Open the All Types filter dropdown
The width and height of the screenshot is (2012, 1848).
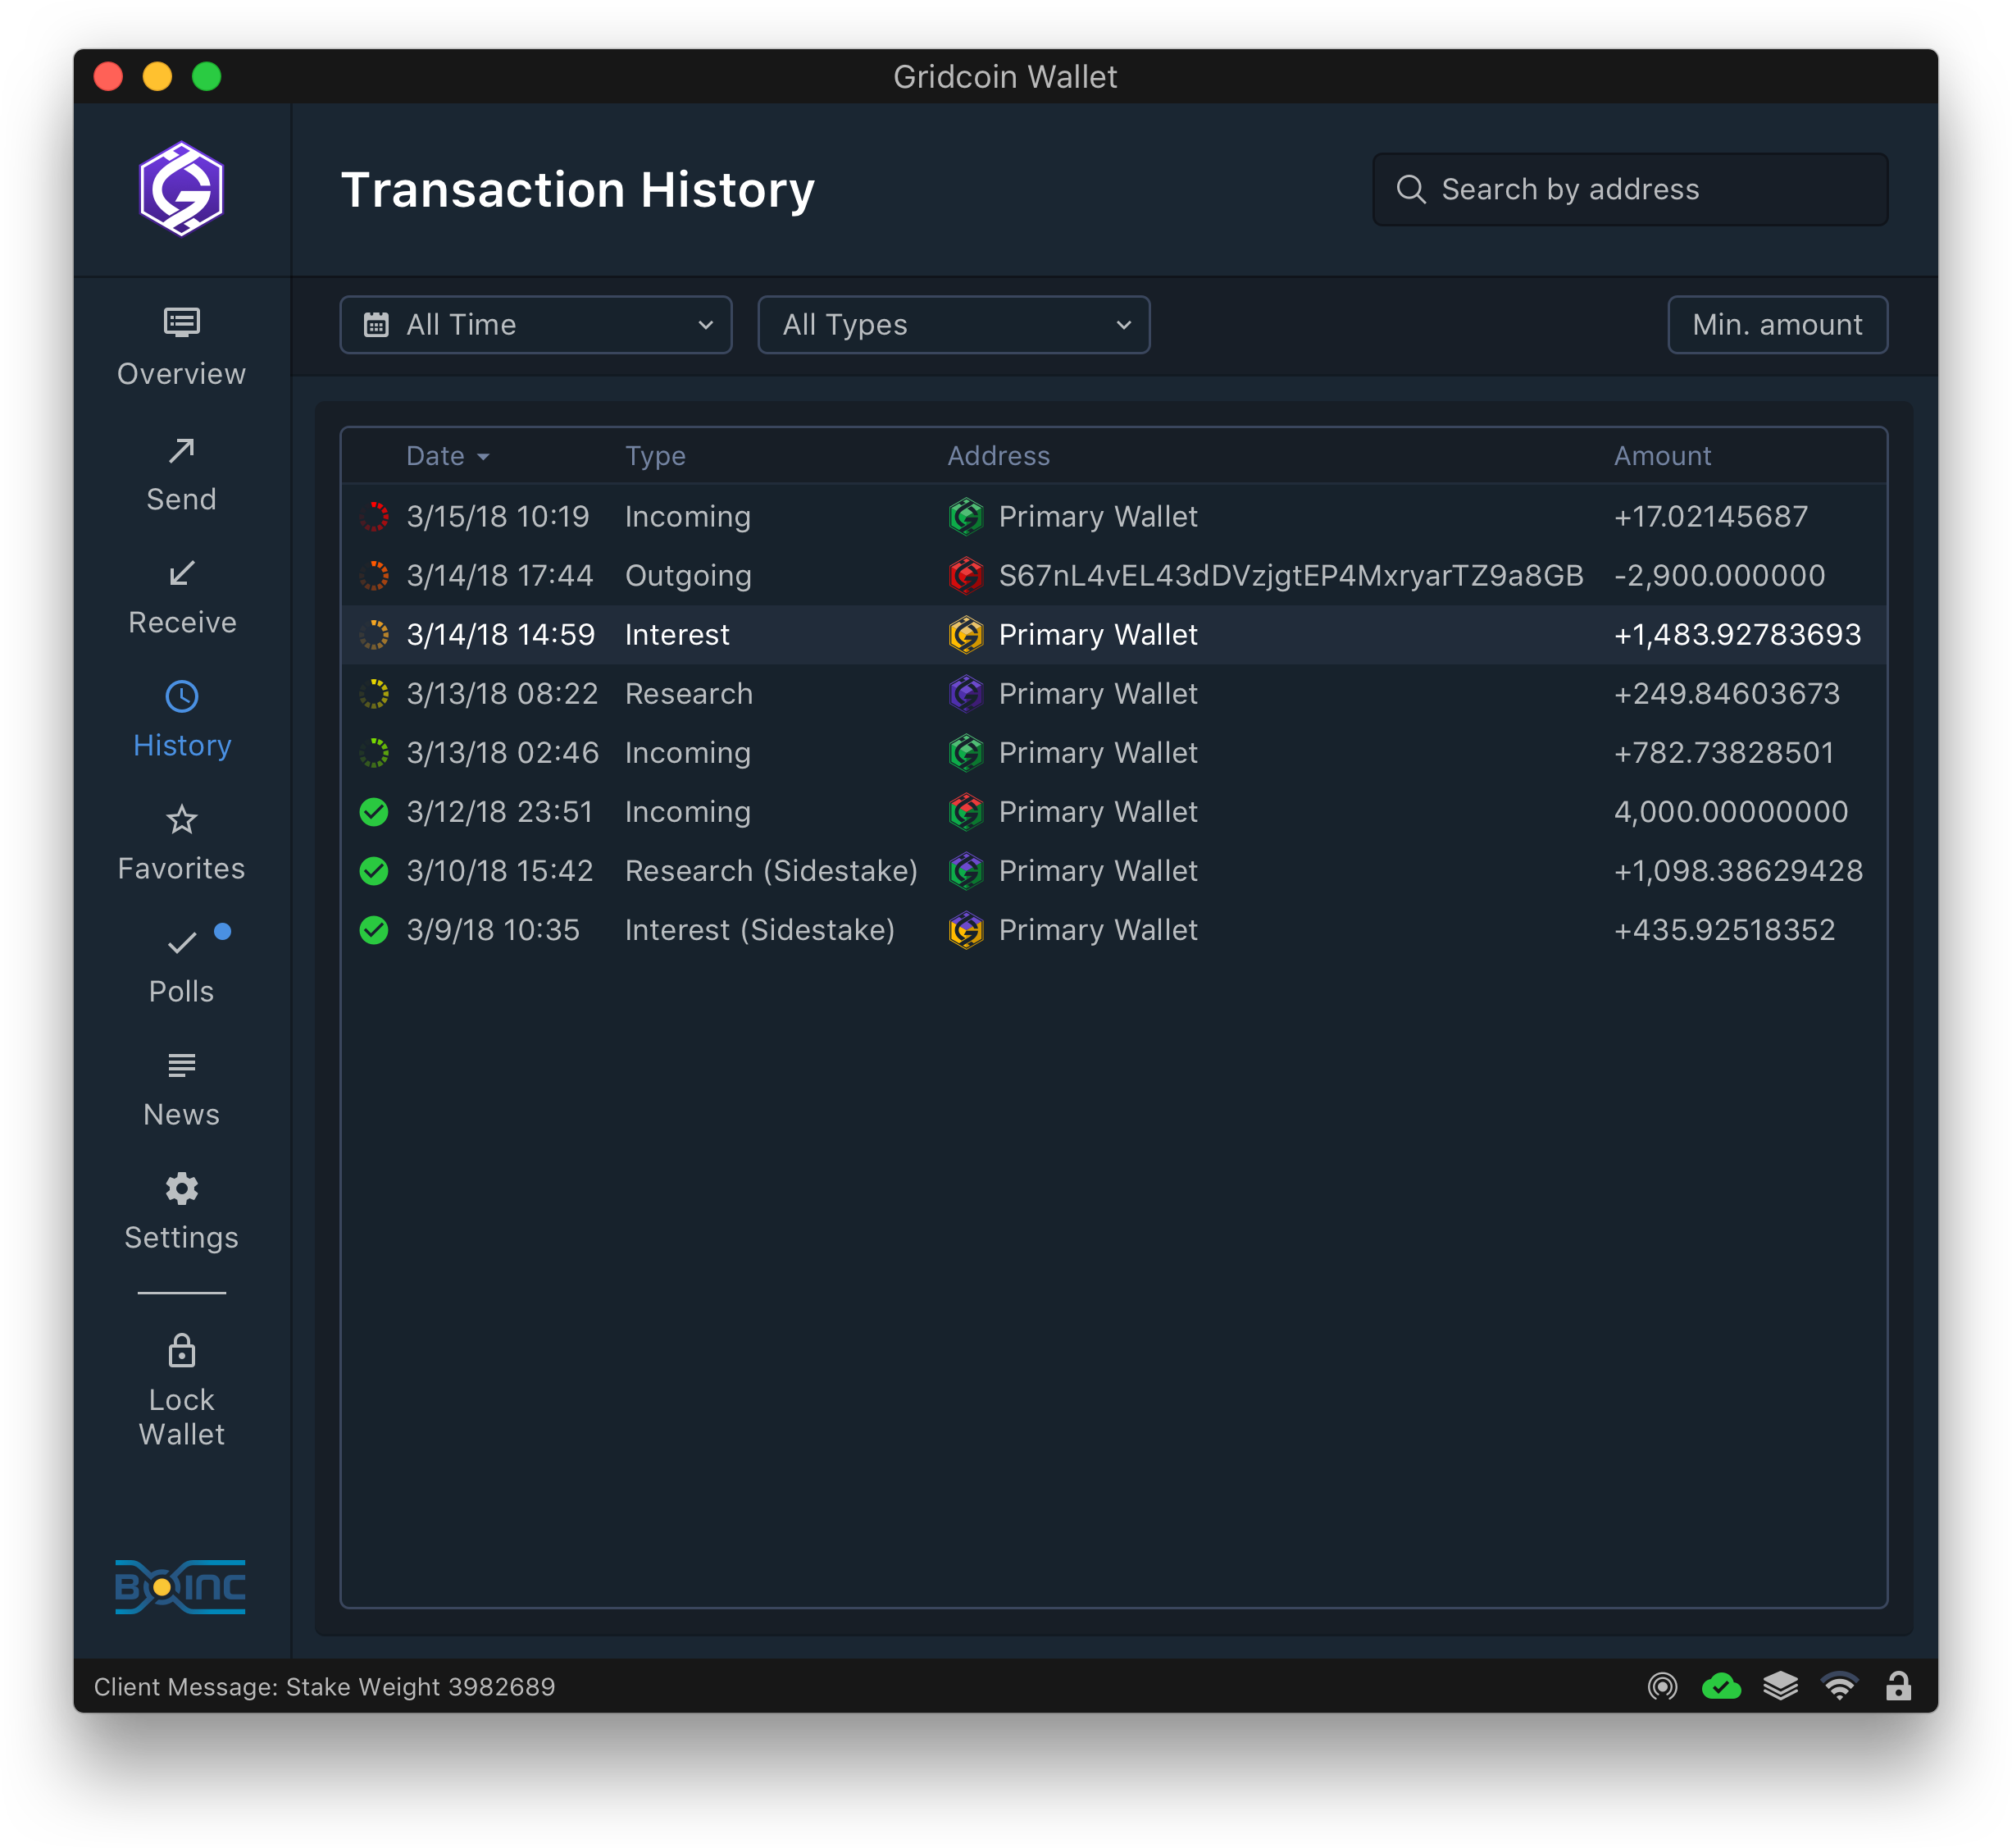tap(954, 325)
